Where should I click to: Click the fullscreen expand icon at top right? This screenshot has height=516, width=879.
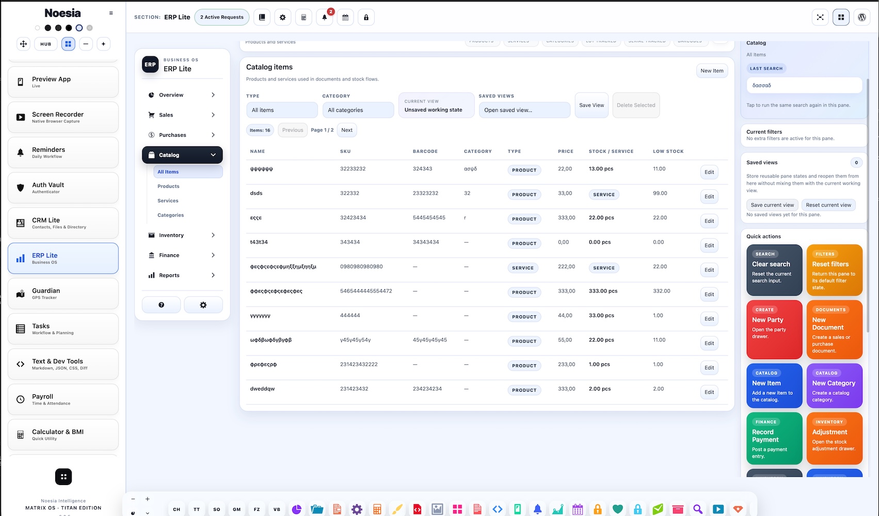(820, 17)
